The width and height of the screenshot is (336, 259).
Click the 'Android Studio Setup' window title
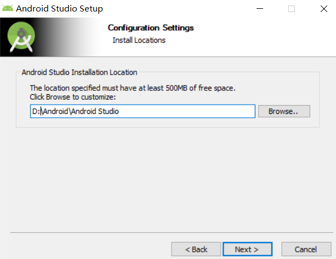pos(59,9)
